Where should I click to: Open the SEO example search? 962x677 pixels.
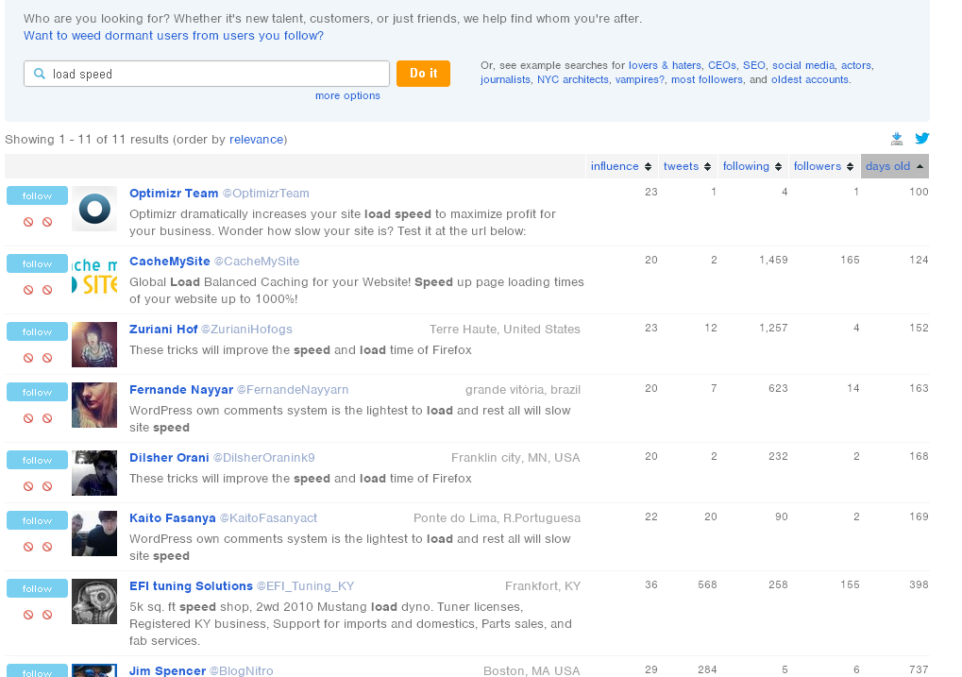point(754,66)
